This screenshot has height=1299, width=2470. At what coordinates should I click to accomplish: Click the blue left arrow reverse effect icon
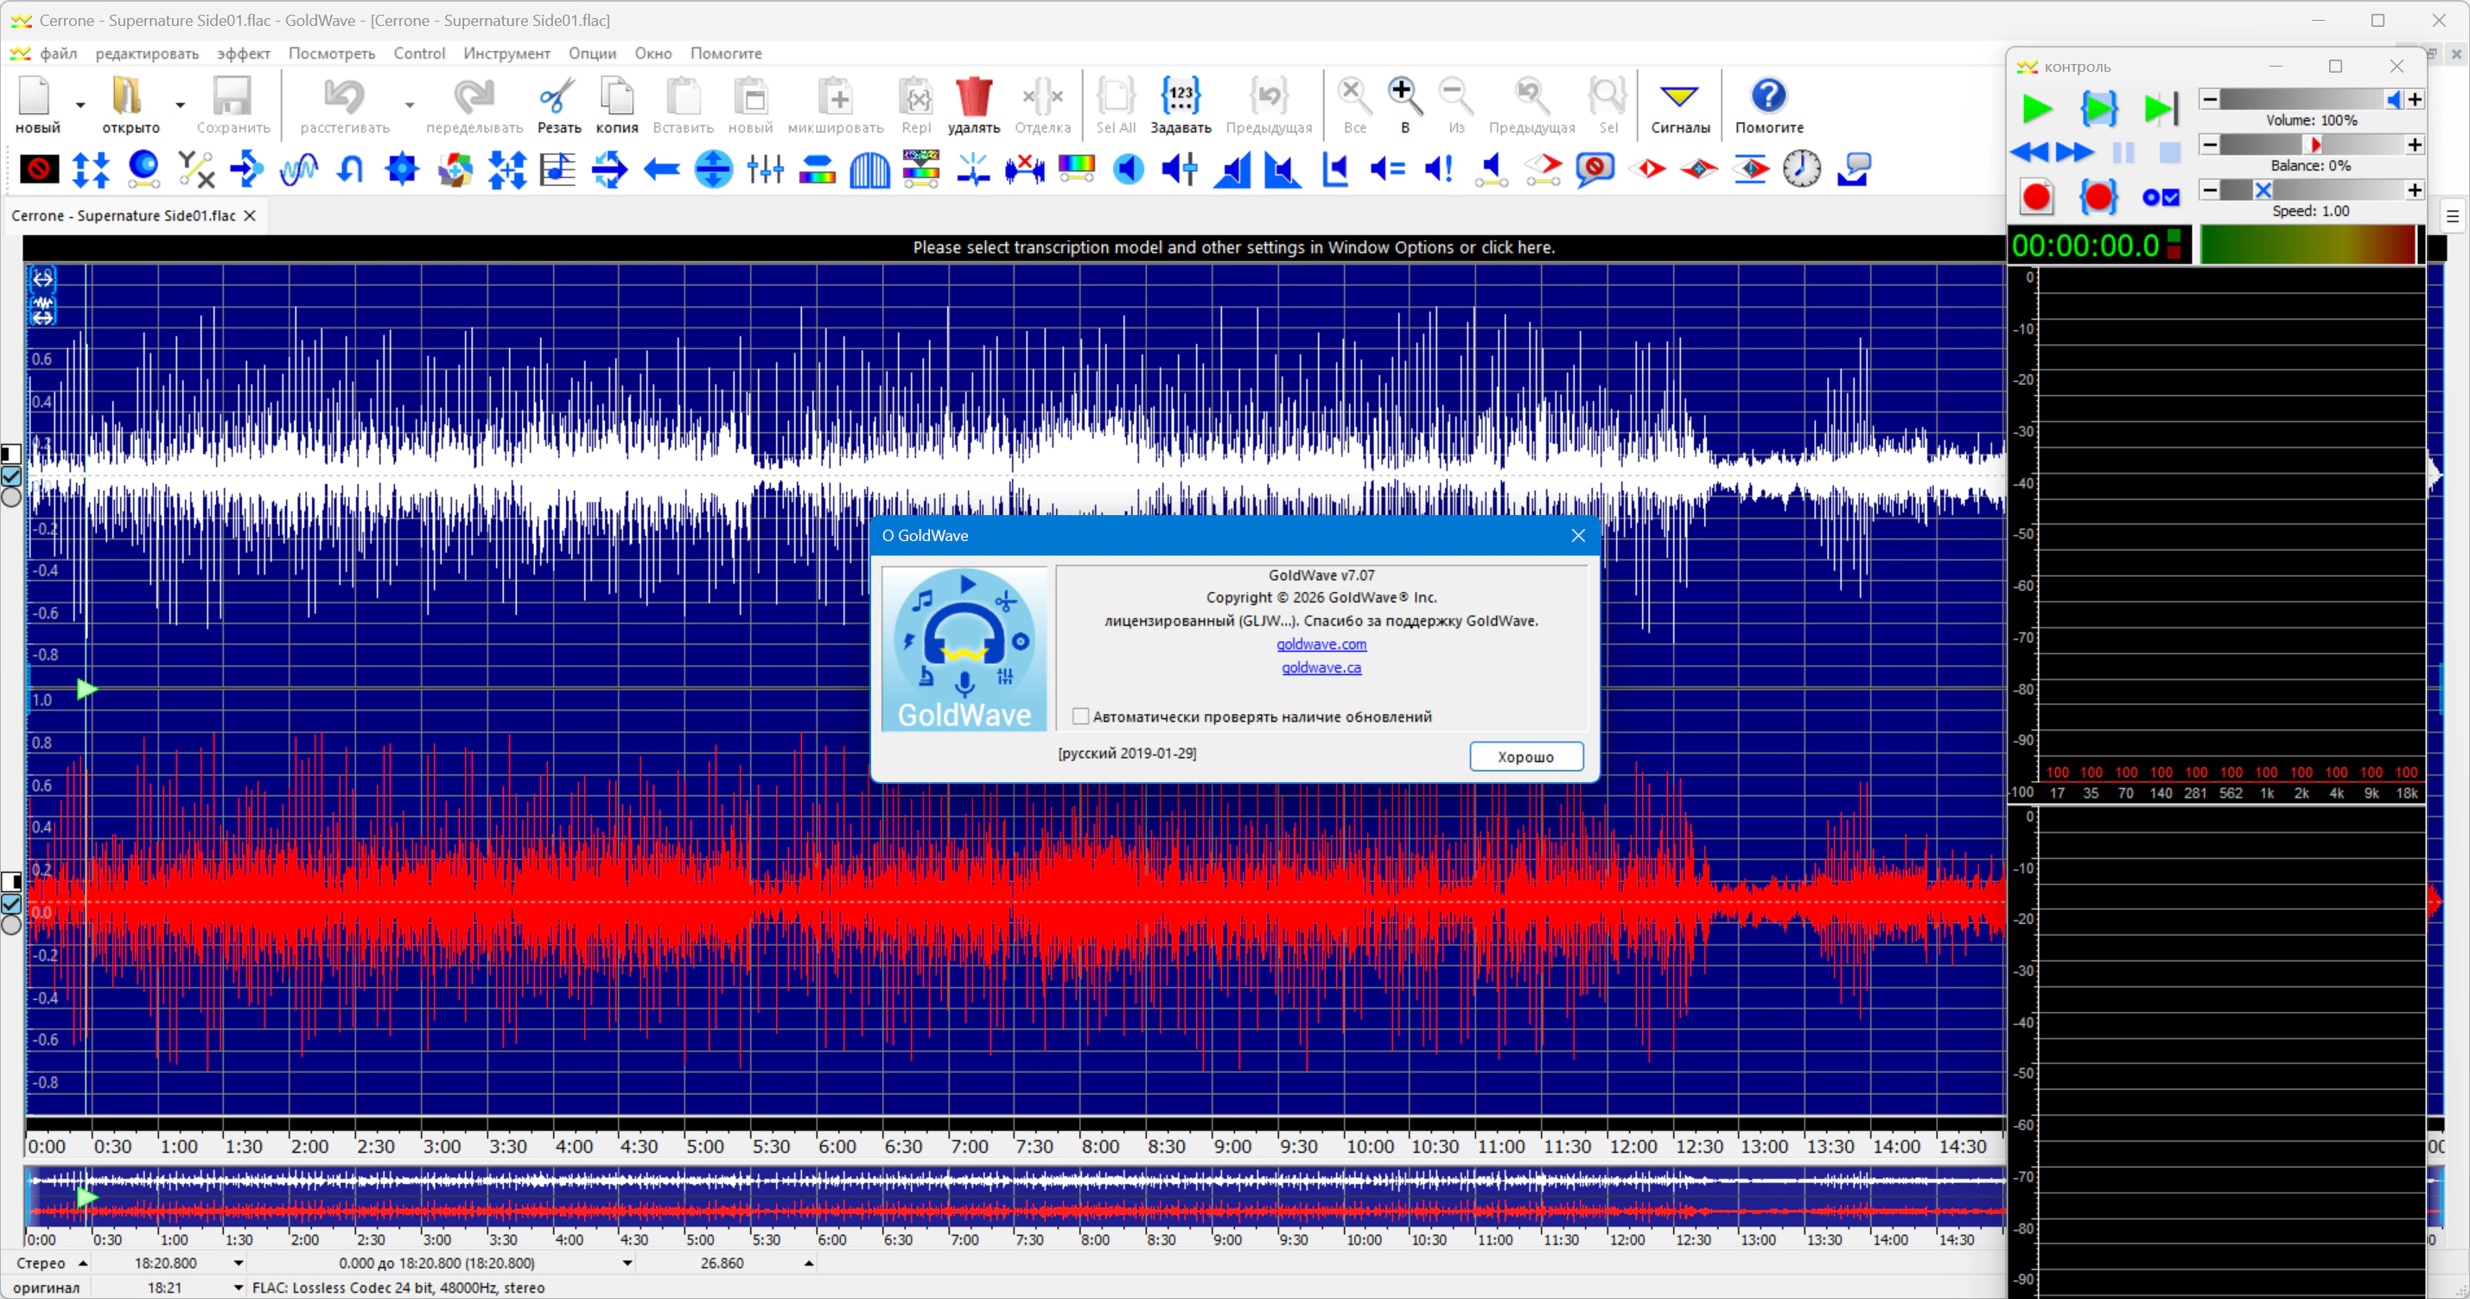(662, 169)
